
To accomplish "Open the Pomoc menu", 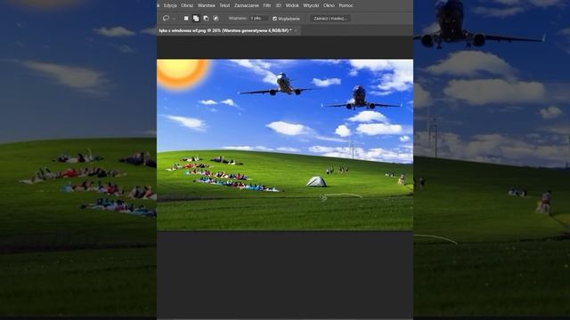I will 346,5.
